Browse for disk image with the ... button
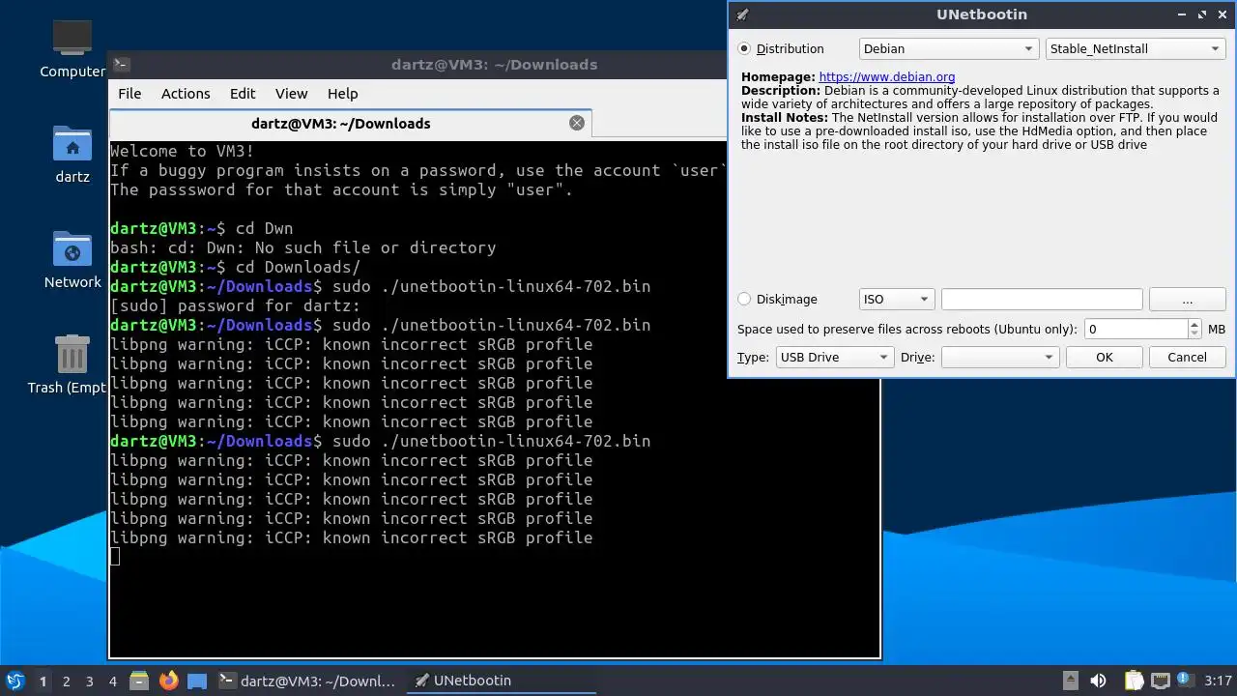This screenshot has width=1237, height=696. 1188,300
